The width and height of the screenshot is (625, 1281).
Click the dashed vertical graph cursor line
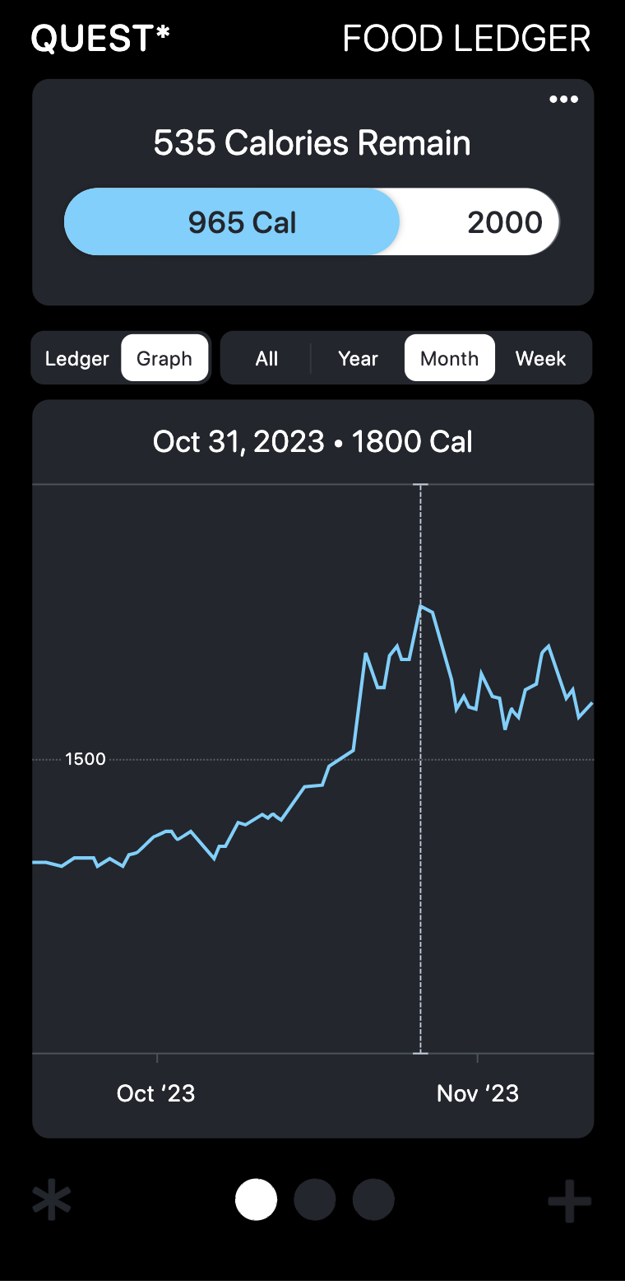point(421,823)
